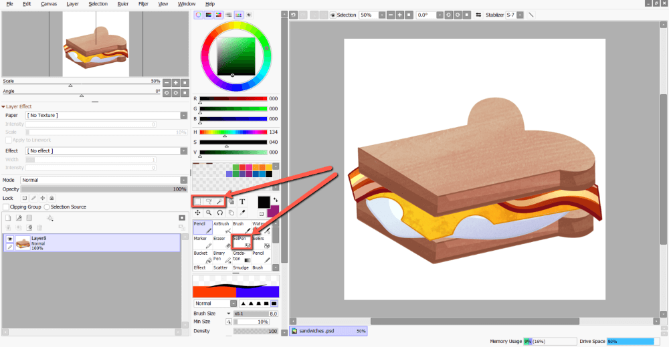Click the Layer8 thumbnail in layer list
This screenshot has height=347, width=669.
click(x=23, y=243)
